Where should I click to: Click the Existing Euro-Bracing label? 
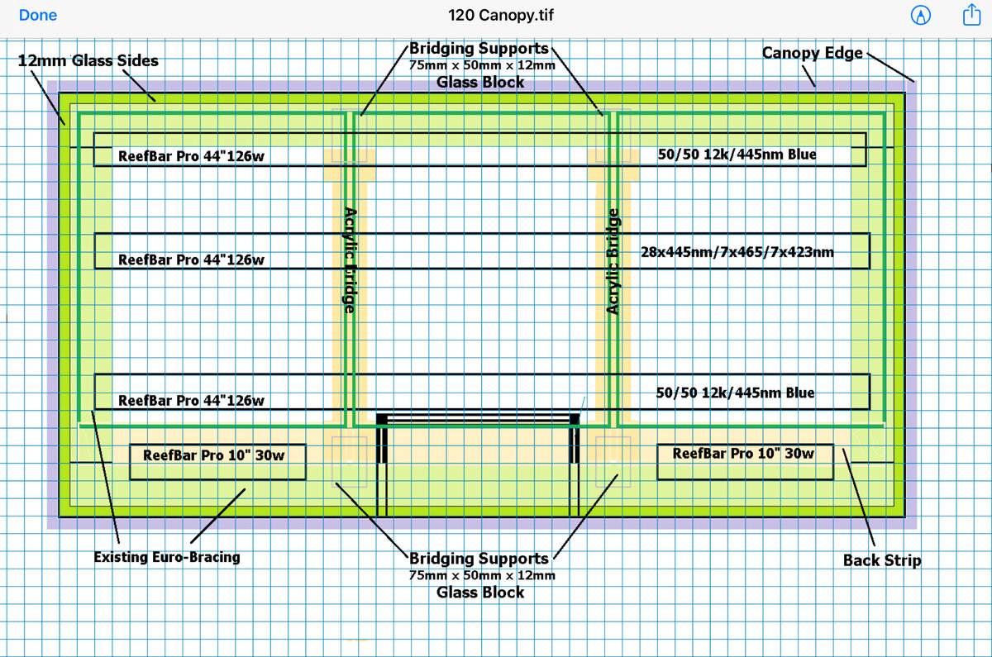(x=167, y=557)
